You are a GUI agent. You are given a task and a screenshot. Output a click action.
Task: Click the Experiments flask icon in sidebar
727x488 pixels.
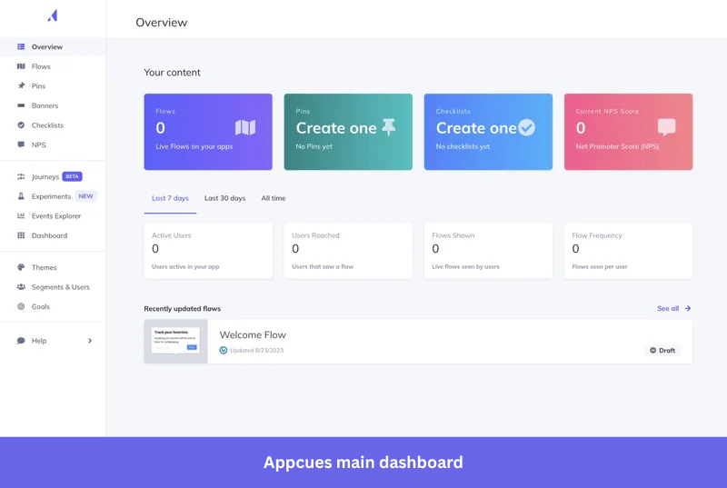(x=21, y=196)
